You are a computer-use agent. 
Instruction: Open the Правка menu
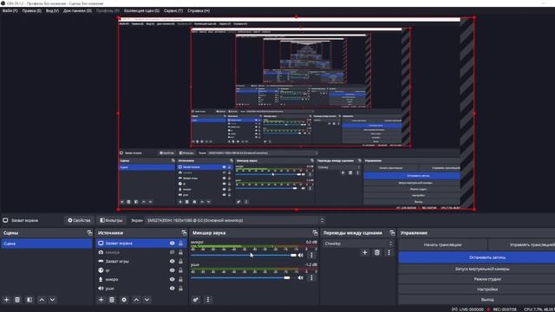point(31,10)
